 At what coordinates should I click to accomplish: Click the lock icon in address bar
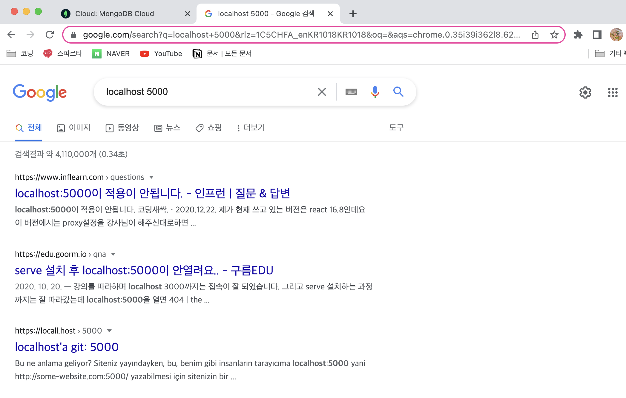point(73,35)
